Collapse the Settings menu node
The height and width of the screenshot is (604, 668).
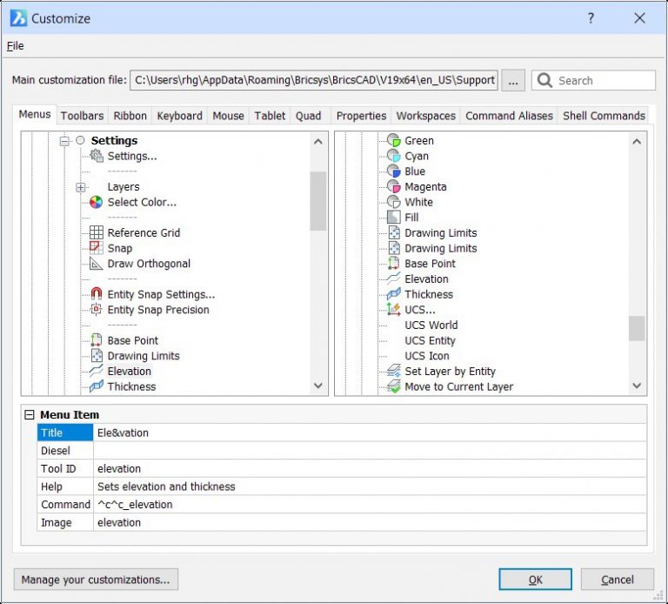coord(64,141)
